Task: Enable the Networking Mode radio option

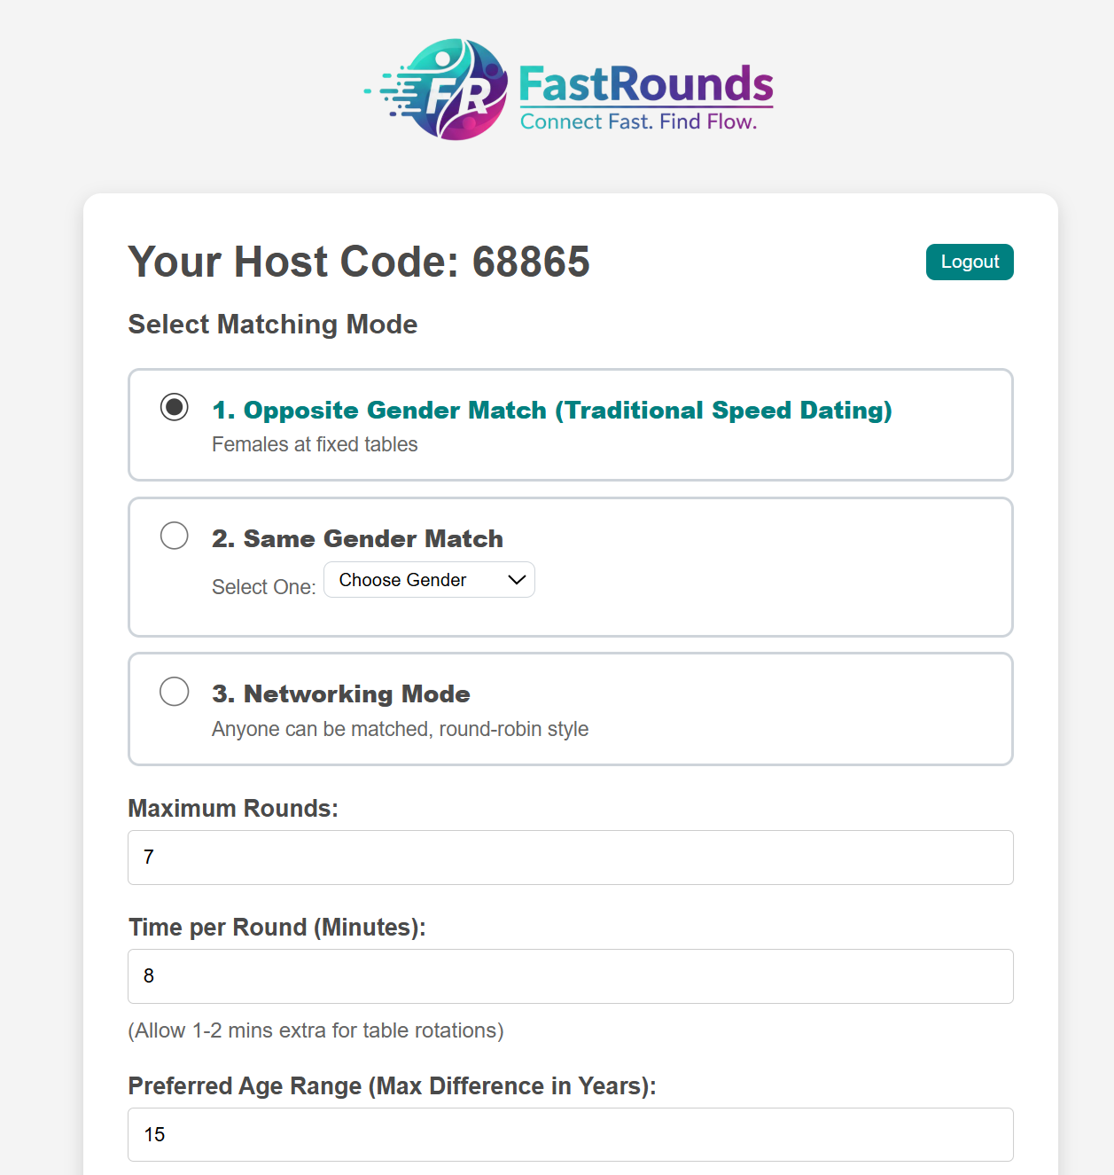Action: (x=175, y=692)
